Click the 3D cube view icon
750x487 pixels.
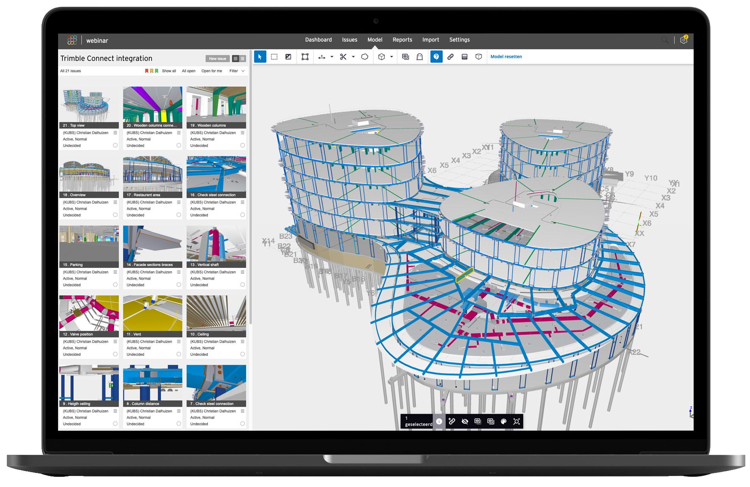pos(381,57)
